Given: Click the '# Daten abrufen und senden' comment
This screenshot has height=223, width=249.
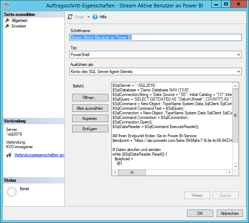Looking at the screenshot, I should [x=137, y=150].
